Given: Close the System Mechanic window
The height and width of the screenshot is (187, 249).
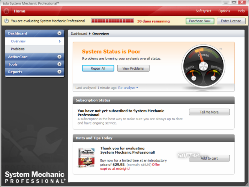Looking at the screenshot, I should tap(242, 2).
